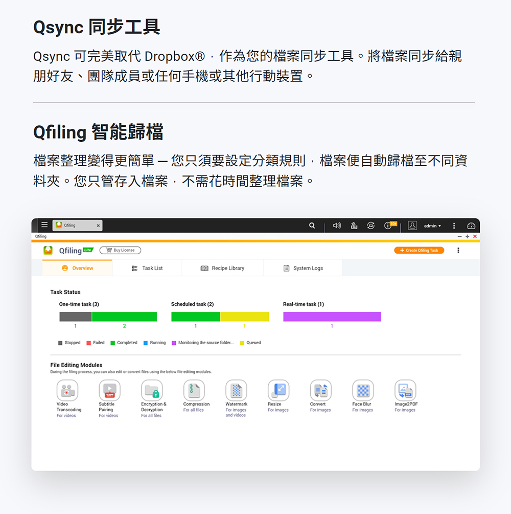Switch to the Overview tab
The height and width of the screenshot is (514, 511).
coord(77,268)
